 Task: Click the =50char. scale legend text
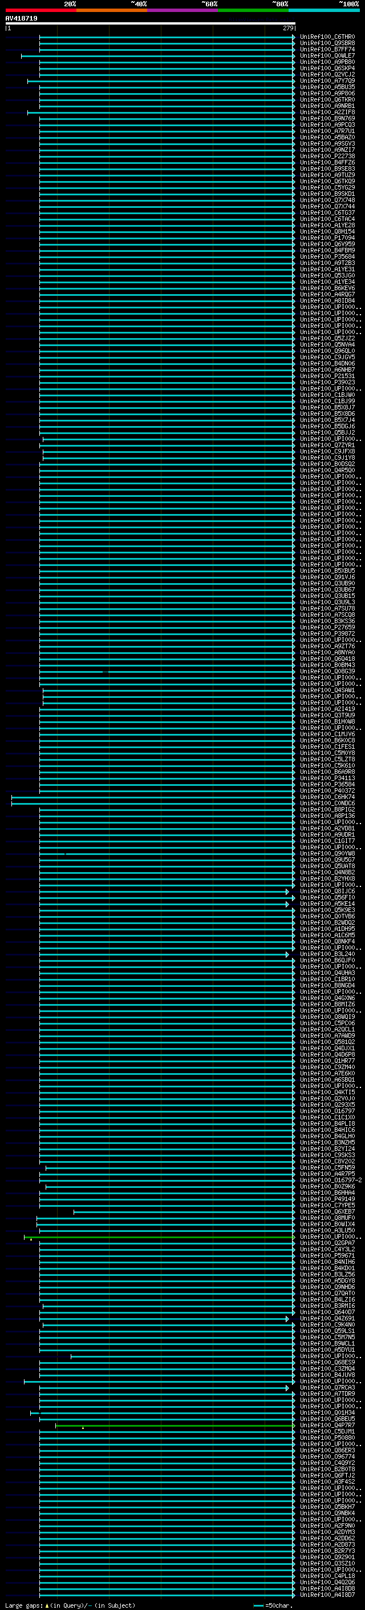coord(278,1605)
